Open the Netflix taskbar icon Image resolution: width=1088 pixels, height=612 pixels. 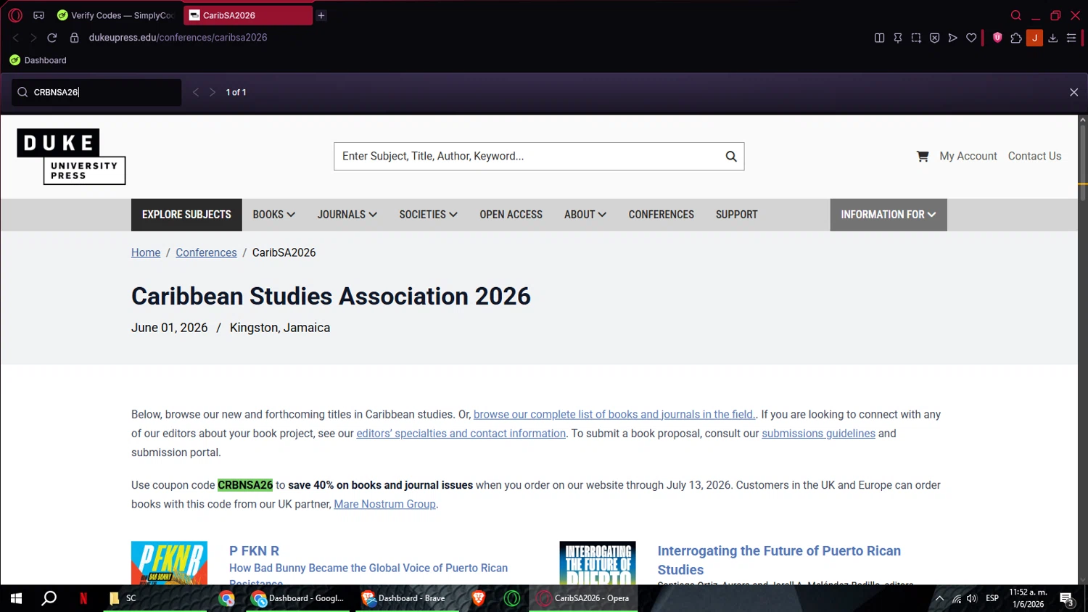click(x=83, y=598)
